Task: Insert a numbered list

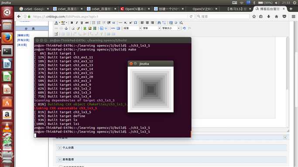Action: click(99, 23)
